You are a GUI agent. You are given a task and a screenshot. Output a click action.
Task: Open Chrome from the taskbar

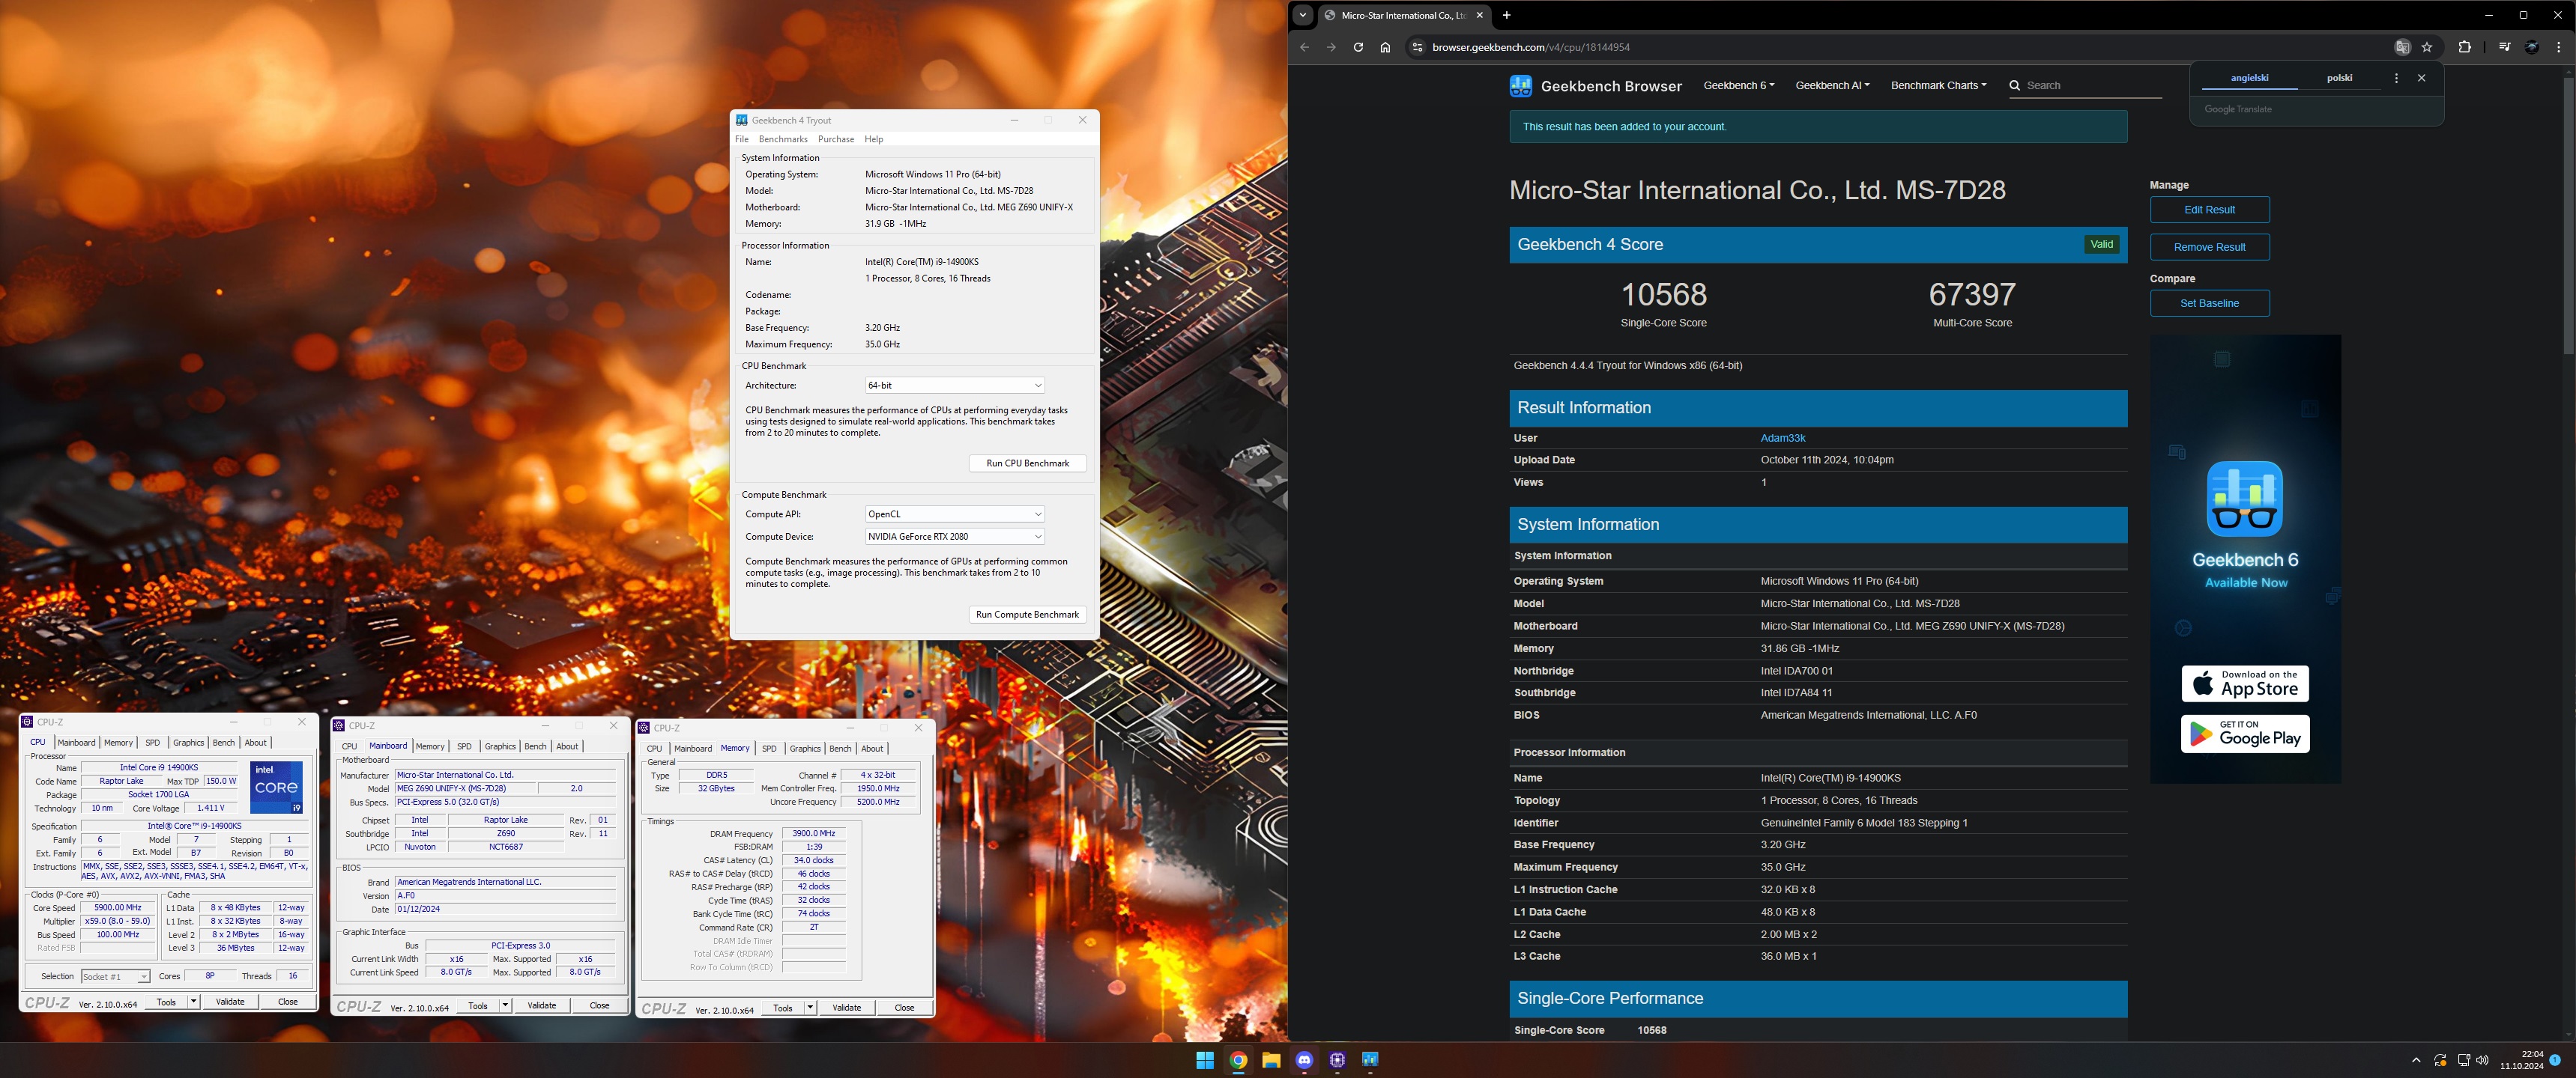pos(1238,1060)
